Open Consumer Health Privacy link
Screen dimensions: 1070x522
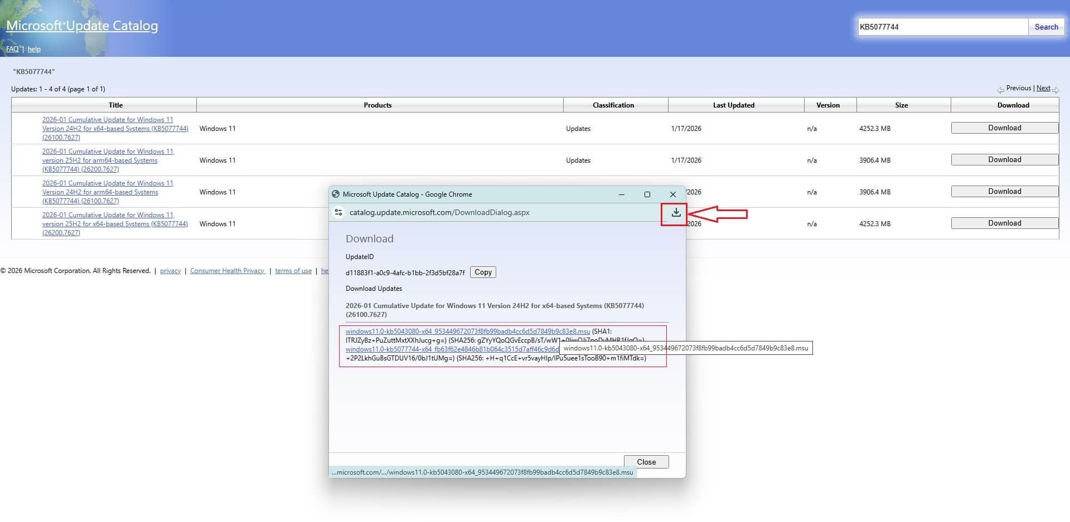coord(227,271)
